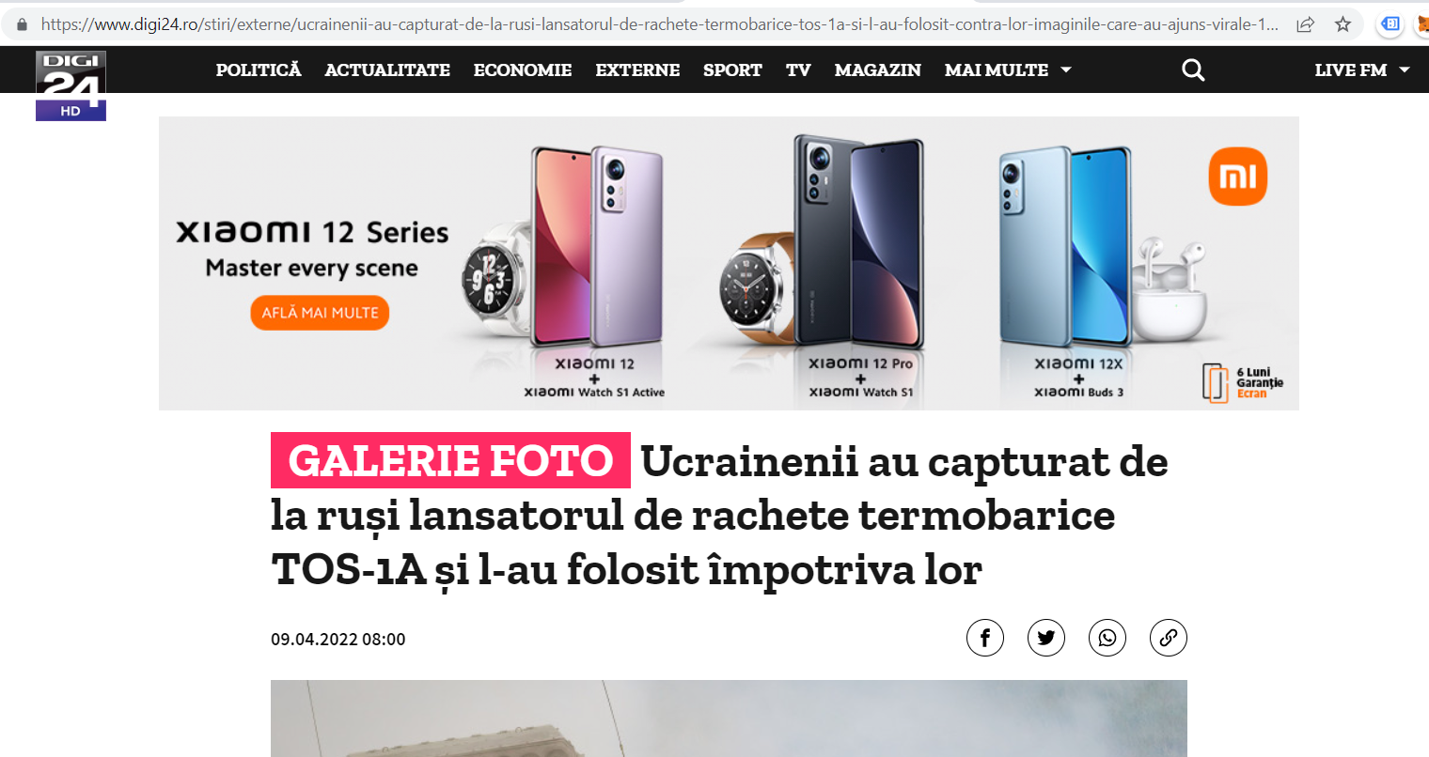Viewport: 1429px width, 757px height.
Task: Select ECONOMIE in the navigation bar
Action: 523,70
